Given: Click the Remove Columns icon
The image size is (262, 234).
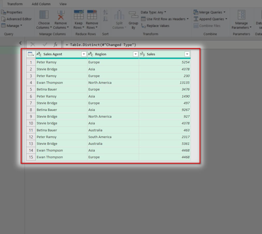Looking at the screenshot, I should [61, 15].
